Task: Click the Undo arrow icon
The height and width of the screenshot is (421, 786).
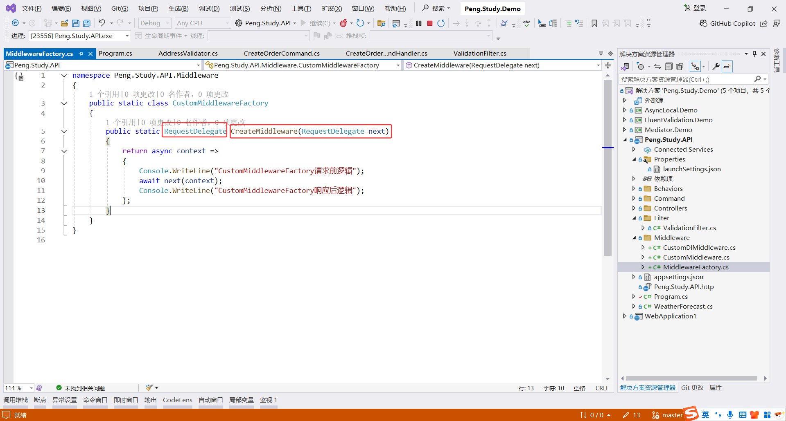Action: 102,23
